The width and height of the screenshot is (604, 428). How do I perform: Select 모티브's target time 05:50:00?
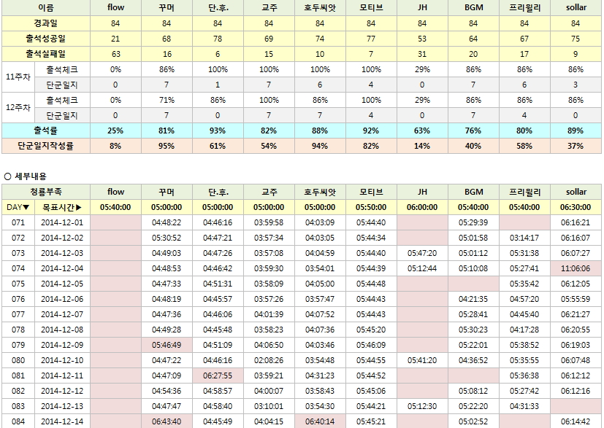click(371, 207)
